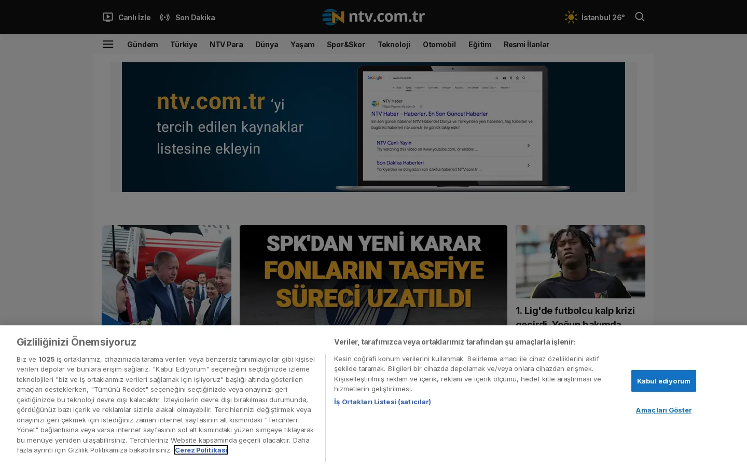
Task: Open Spor&Skor section
Action: [x=346, y=45]
